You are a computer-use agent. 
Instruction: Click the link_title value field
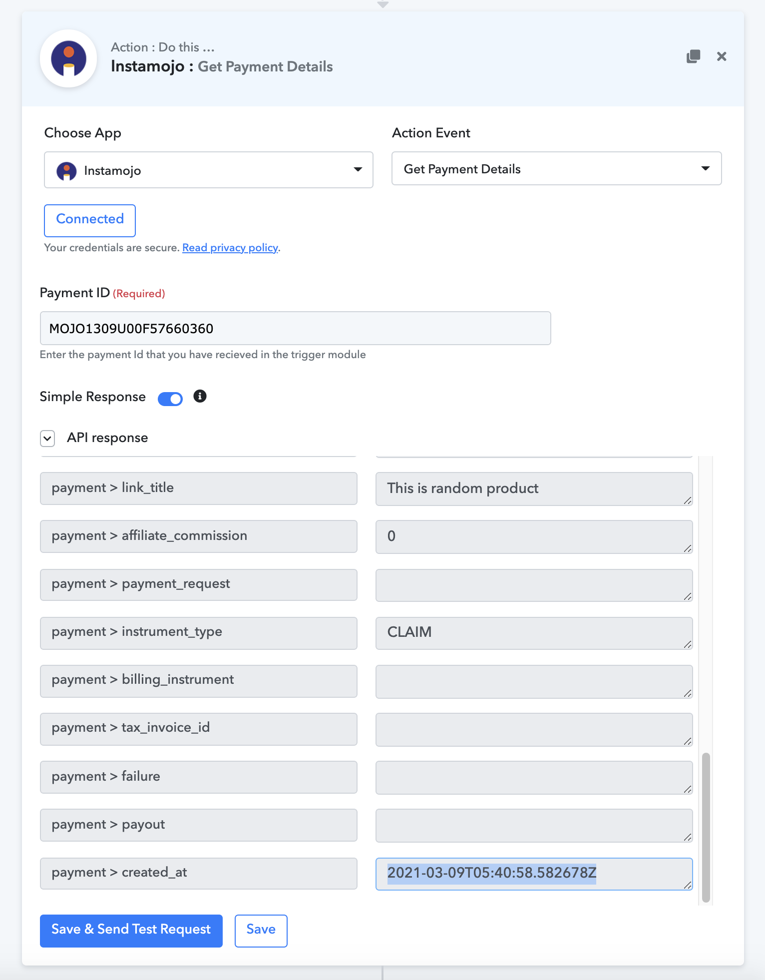(x=534, y=489)
